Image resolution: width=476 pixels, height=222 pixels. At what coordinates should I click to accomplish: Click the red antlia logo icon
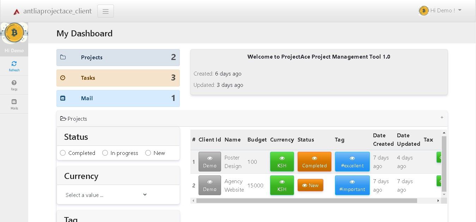tap(16, 12)
